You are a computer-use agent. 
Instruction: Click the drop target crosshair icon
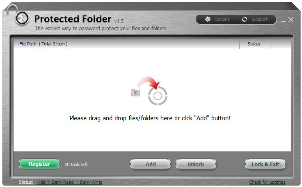158,96
